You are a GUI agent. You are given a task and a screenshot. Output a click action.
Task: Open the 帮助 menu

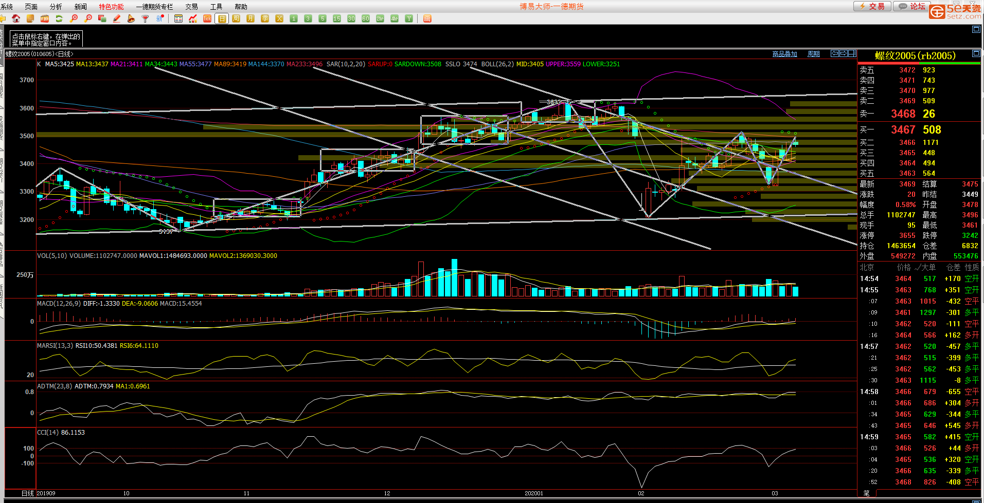241,7
